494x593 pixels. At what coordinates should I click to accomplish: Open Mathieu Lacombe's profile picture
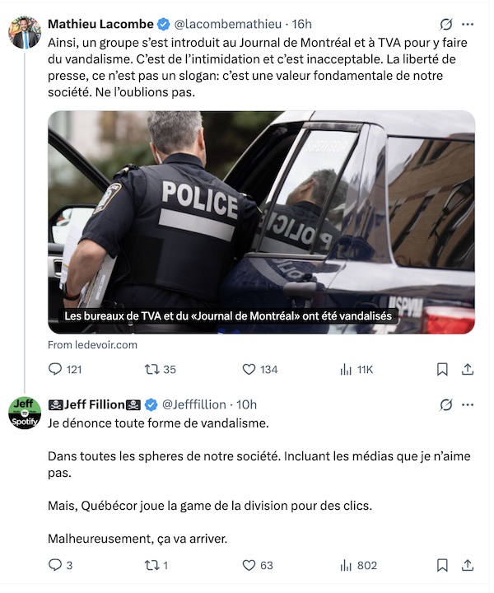(25, 32)
